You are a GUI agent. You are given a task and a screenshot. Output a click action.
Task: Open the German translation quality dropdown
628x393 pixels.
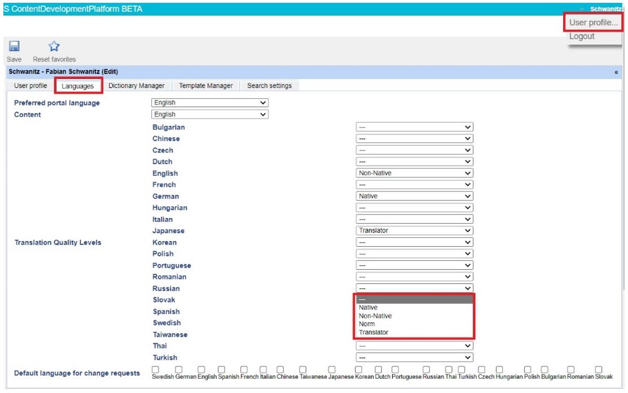point(414,197)
